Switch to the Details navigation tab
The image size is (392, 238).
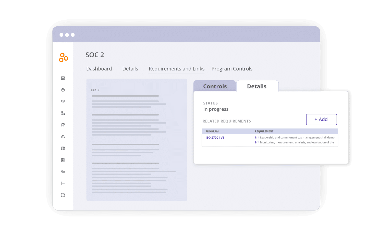130,69
